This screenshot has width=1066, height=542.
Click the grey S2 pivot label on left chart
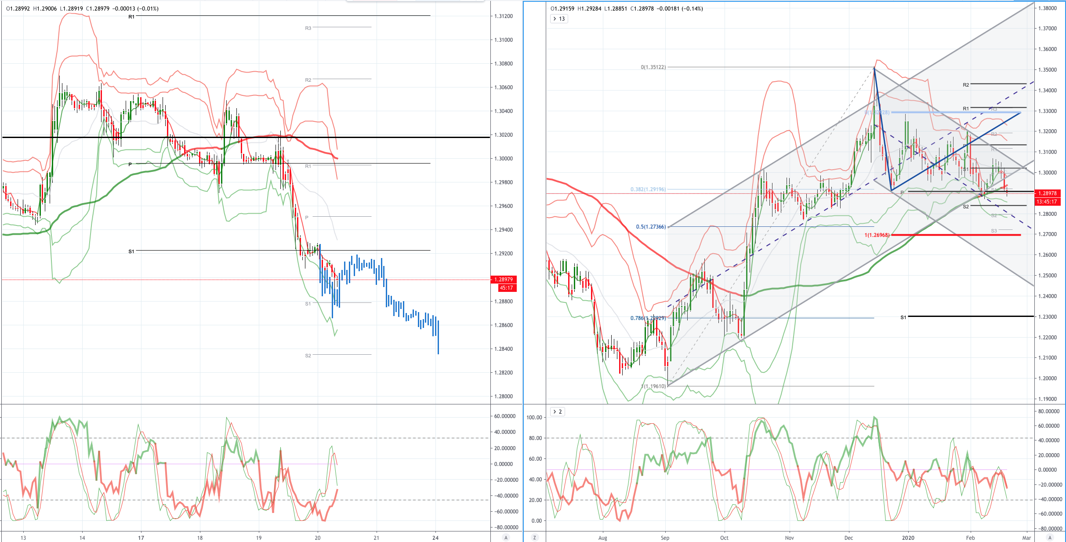pos(308,356)
